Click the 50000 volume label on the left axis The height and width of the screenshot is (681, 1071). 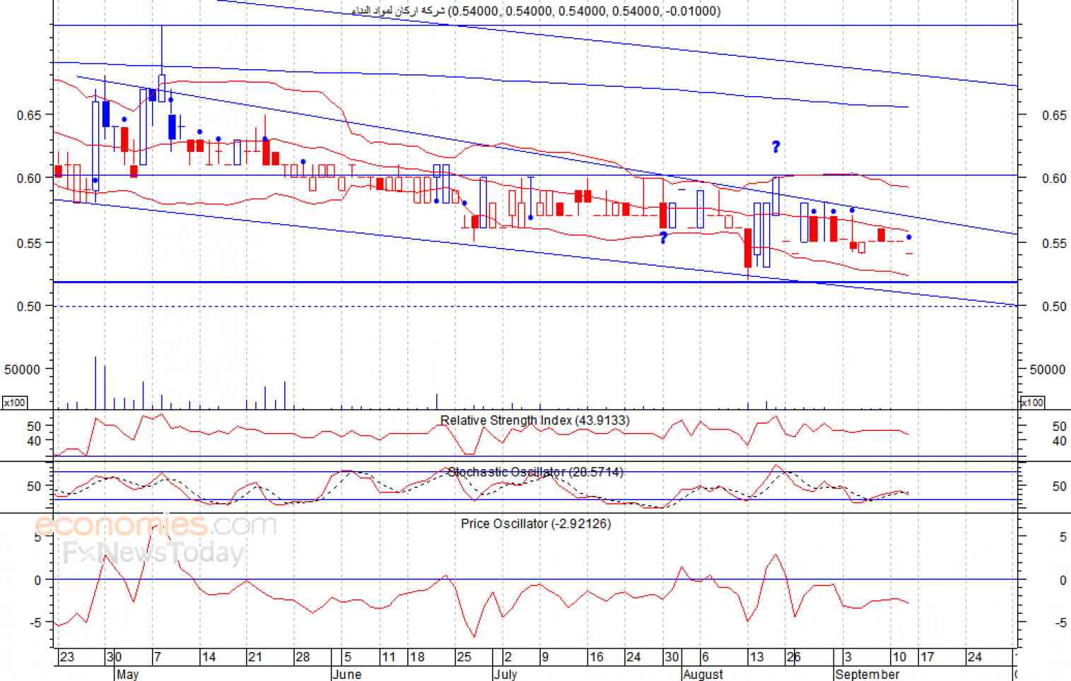coord(23,369)
